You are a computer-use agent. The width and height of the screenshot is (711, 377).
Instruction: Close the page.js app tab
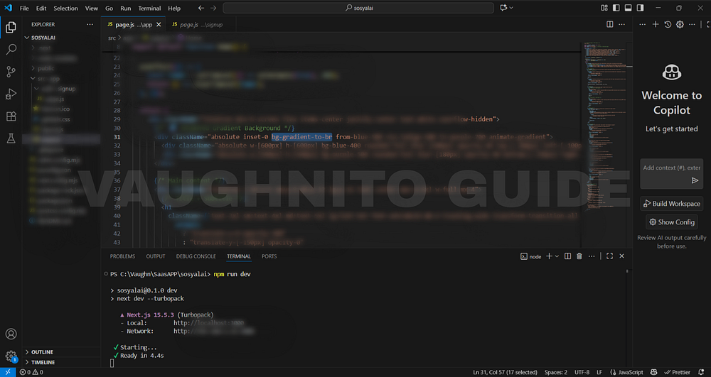pos(159,24)
